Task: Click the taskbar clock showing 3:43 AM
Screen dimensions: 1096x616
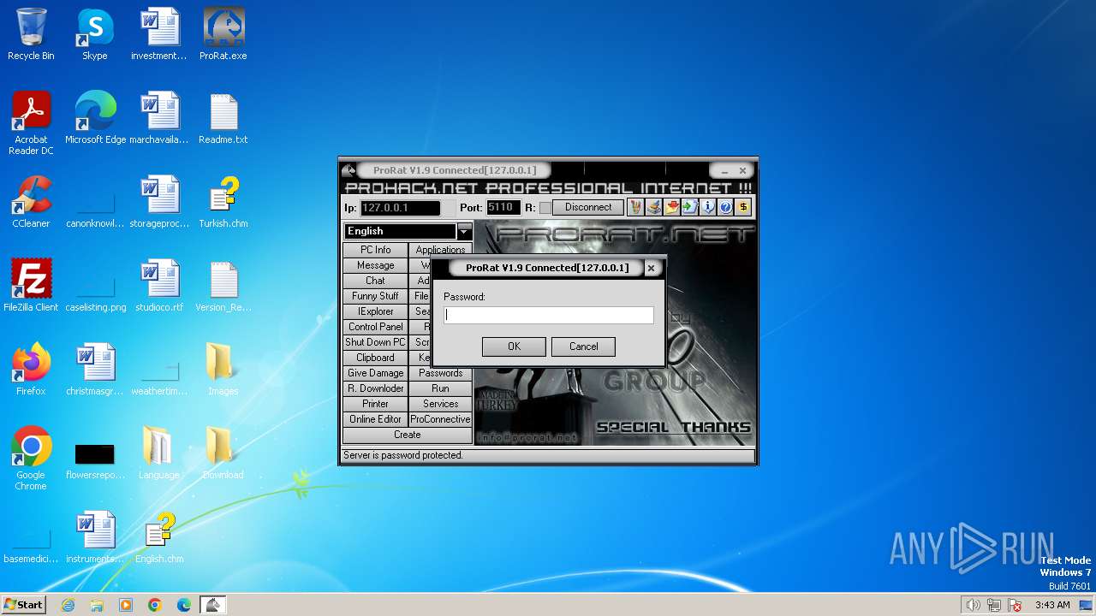Action: 1052,605
